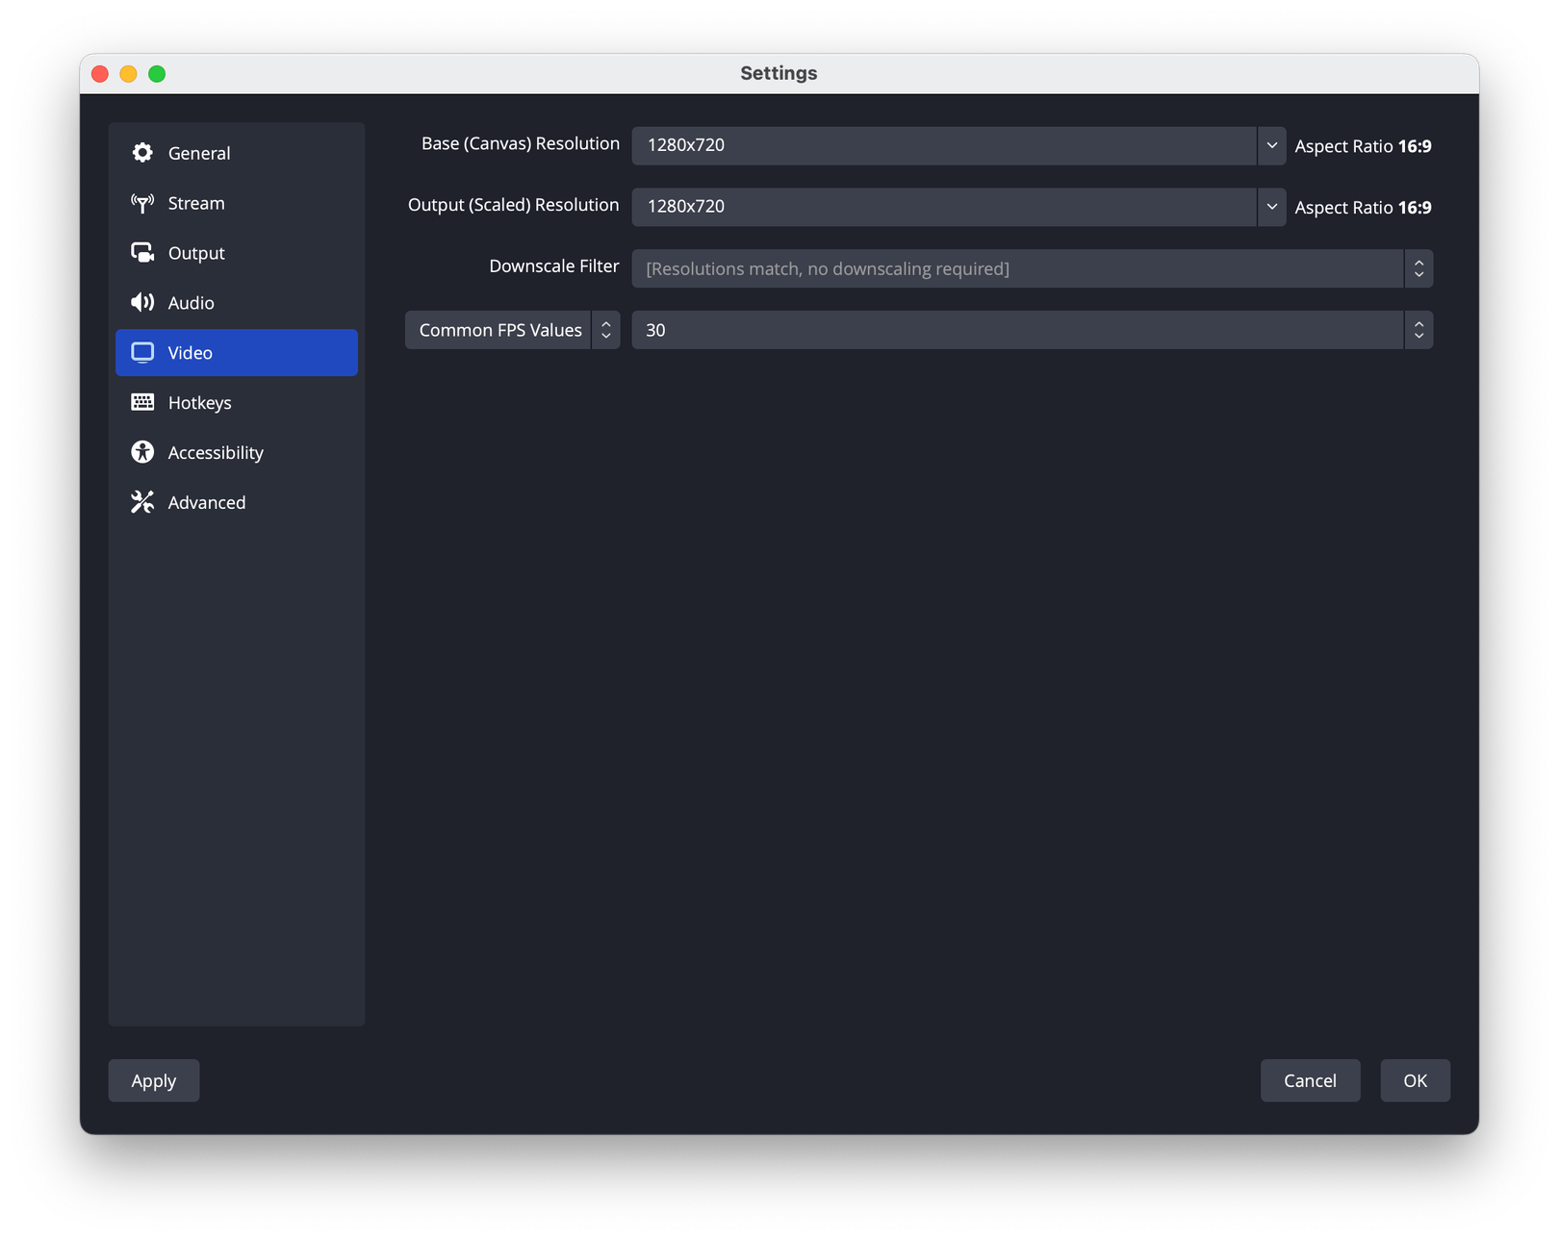Click the Cancel button

[1310, 1080]
